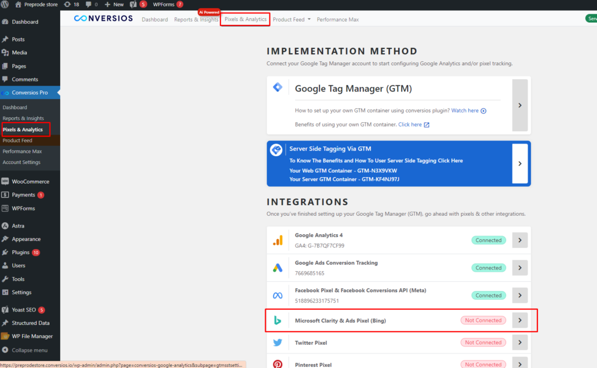Click the WordPress Dashboard gauge icon
The height and width of the screenshot is (368, 597).
coord(5,22)
